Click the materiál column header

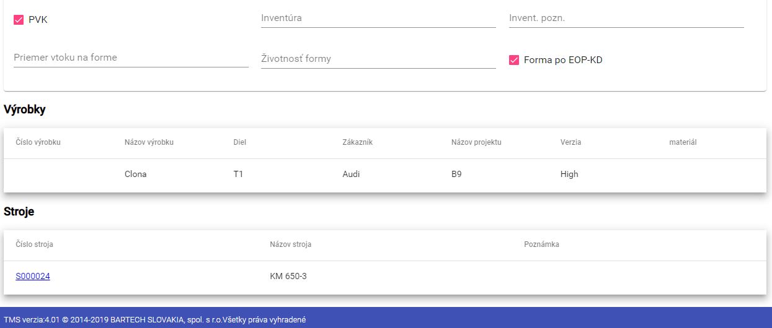[x=683, y=142]
